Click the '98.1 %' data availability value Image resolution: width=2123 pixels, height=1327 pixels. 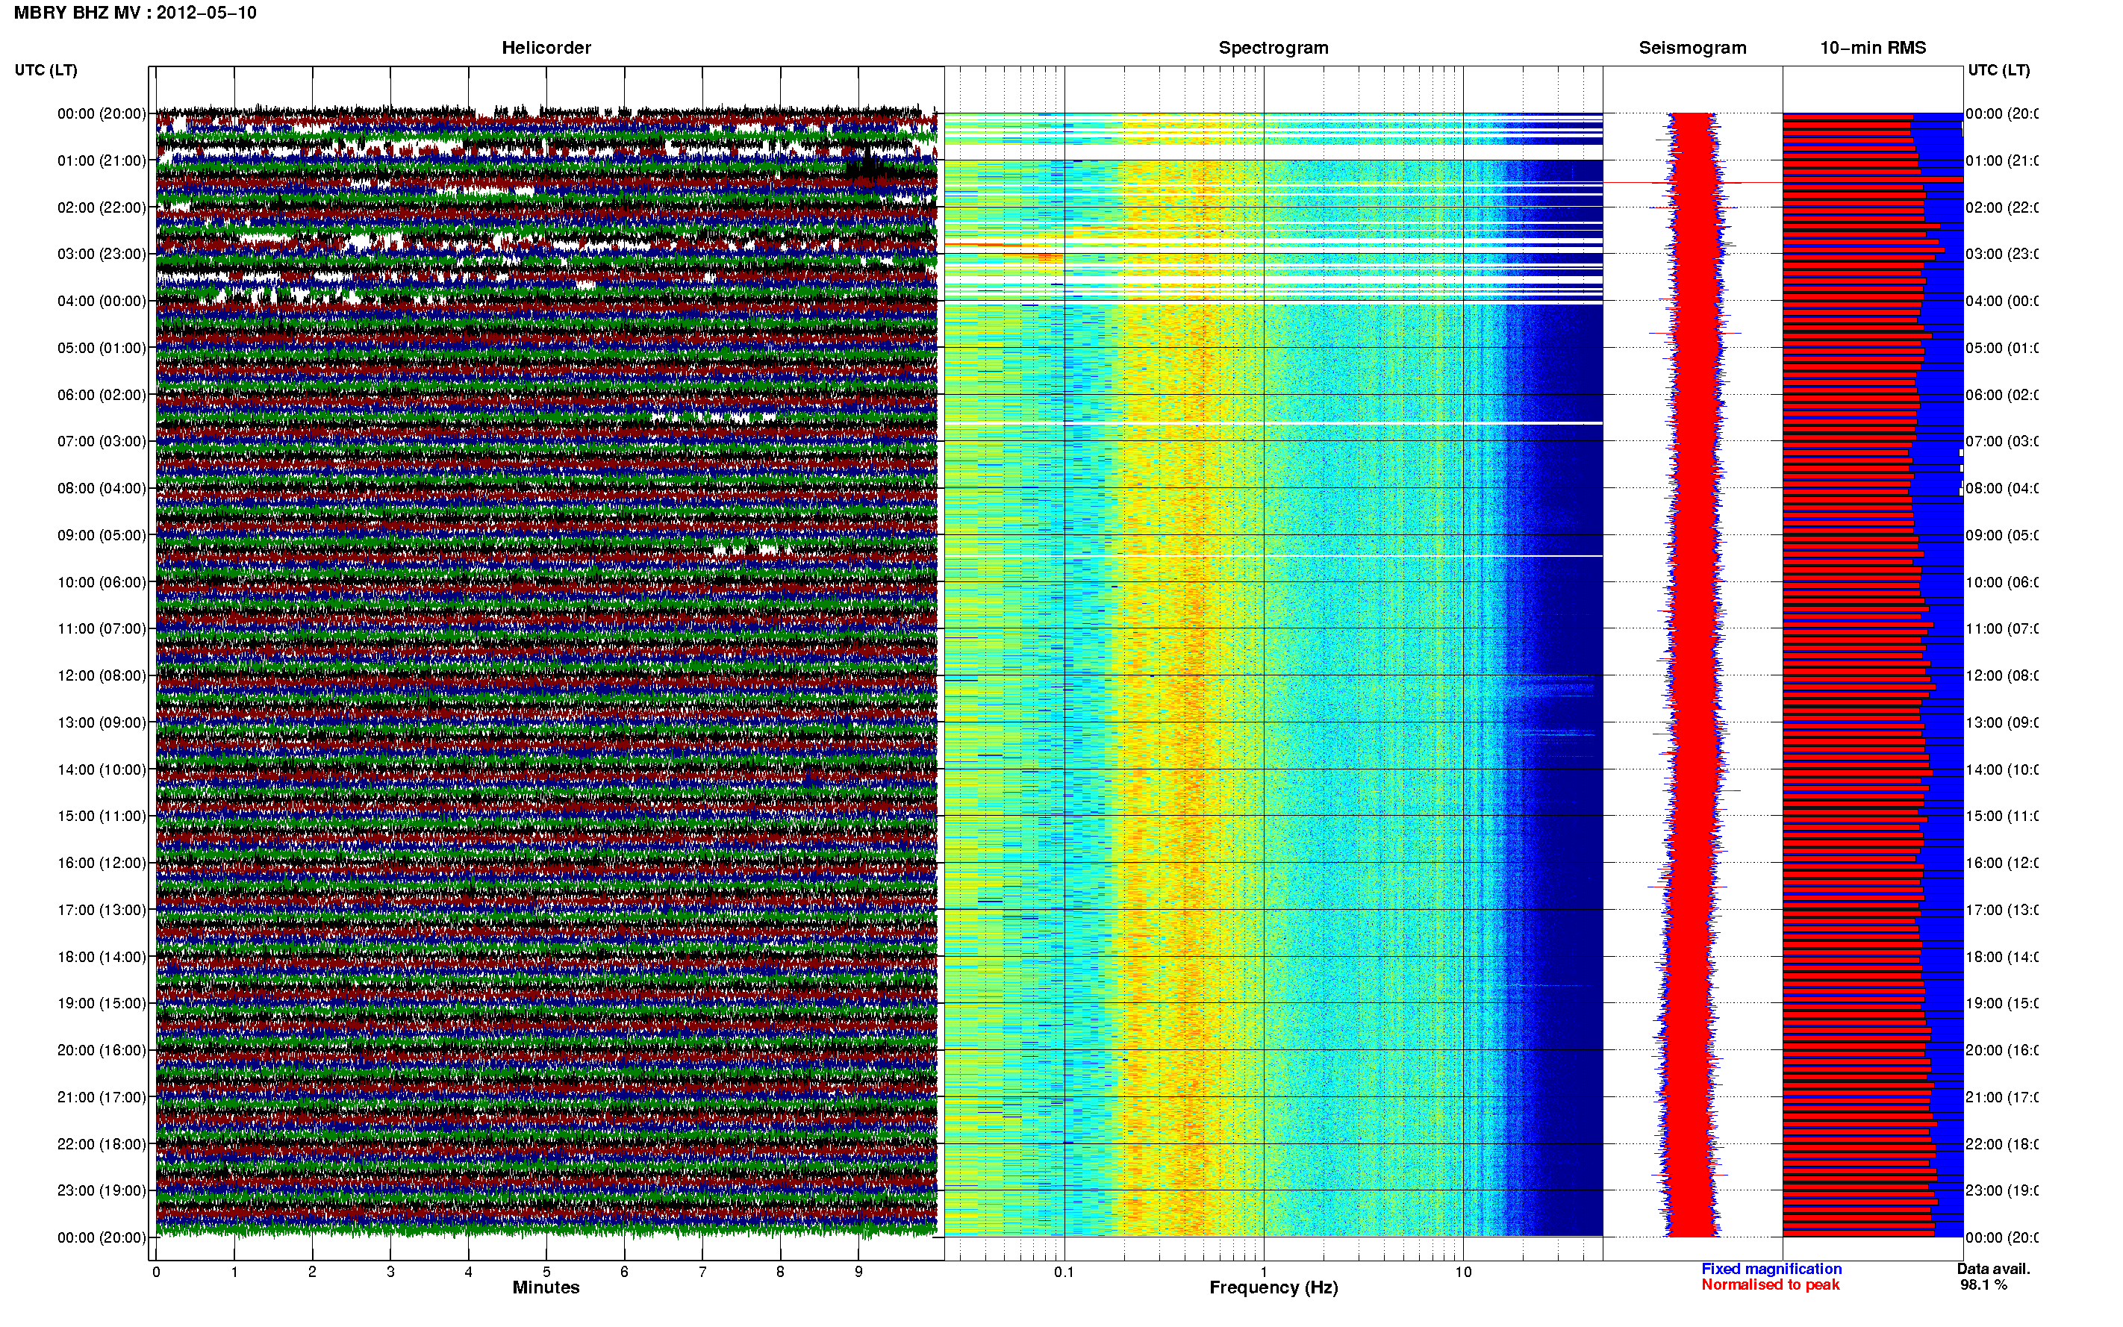(1983, 1285)
